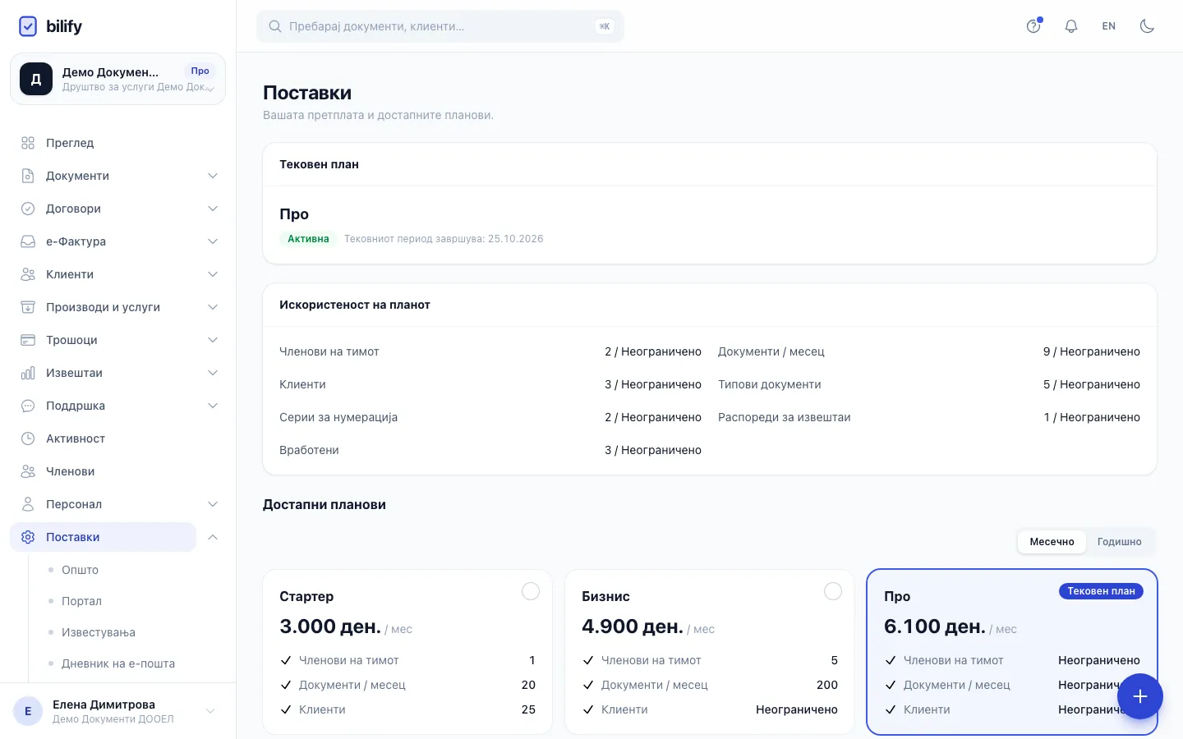Open the help question mark icon
The image size is (1183, 739).
click(1033, 26)
